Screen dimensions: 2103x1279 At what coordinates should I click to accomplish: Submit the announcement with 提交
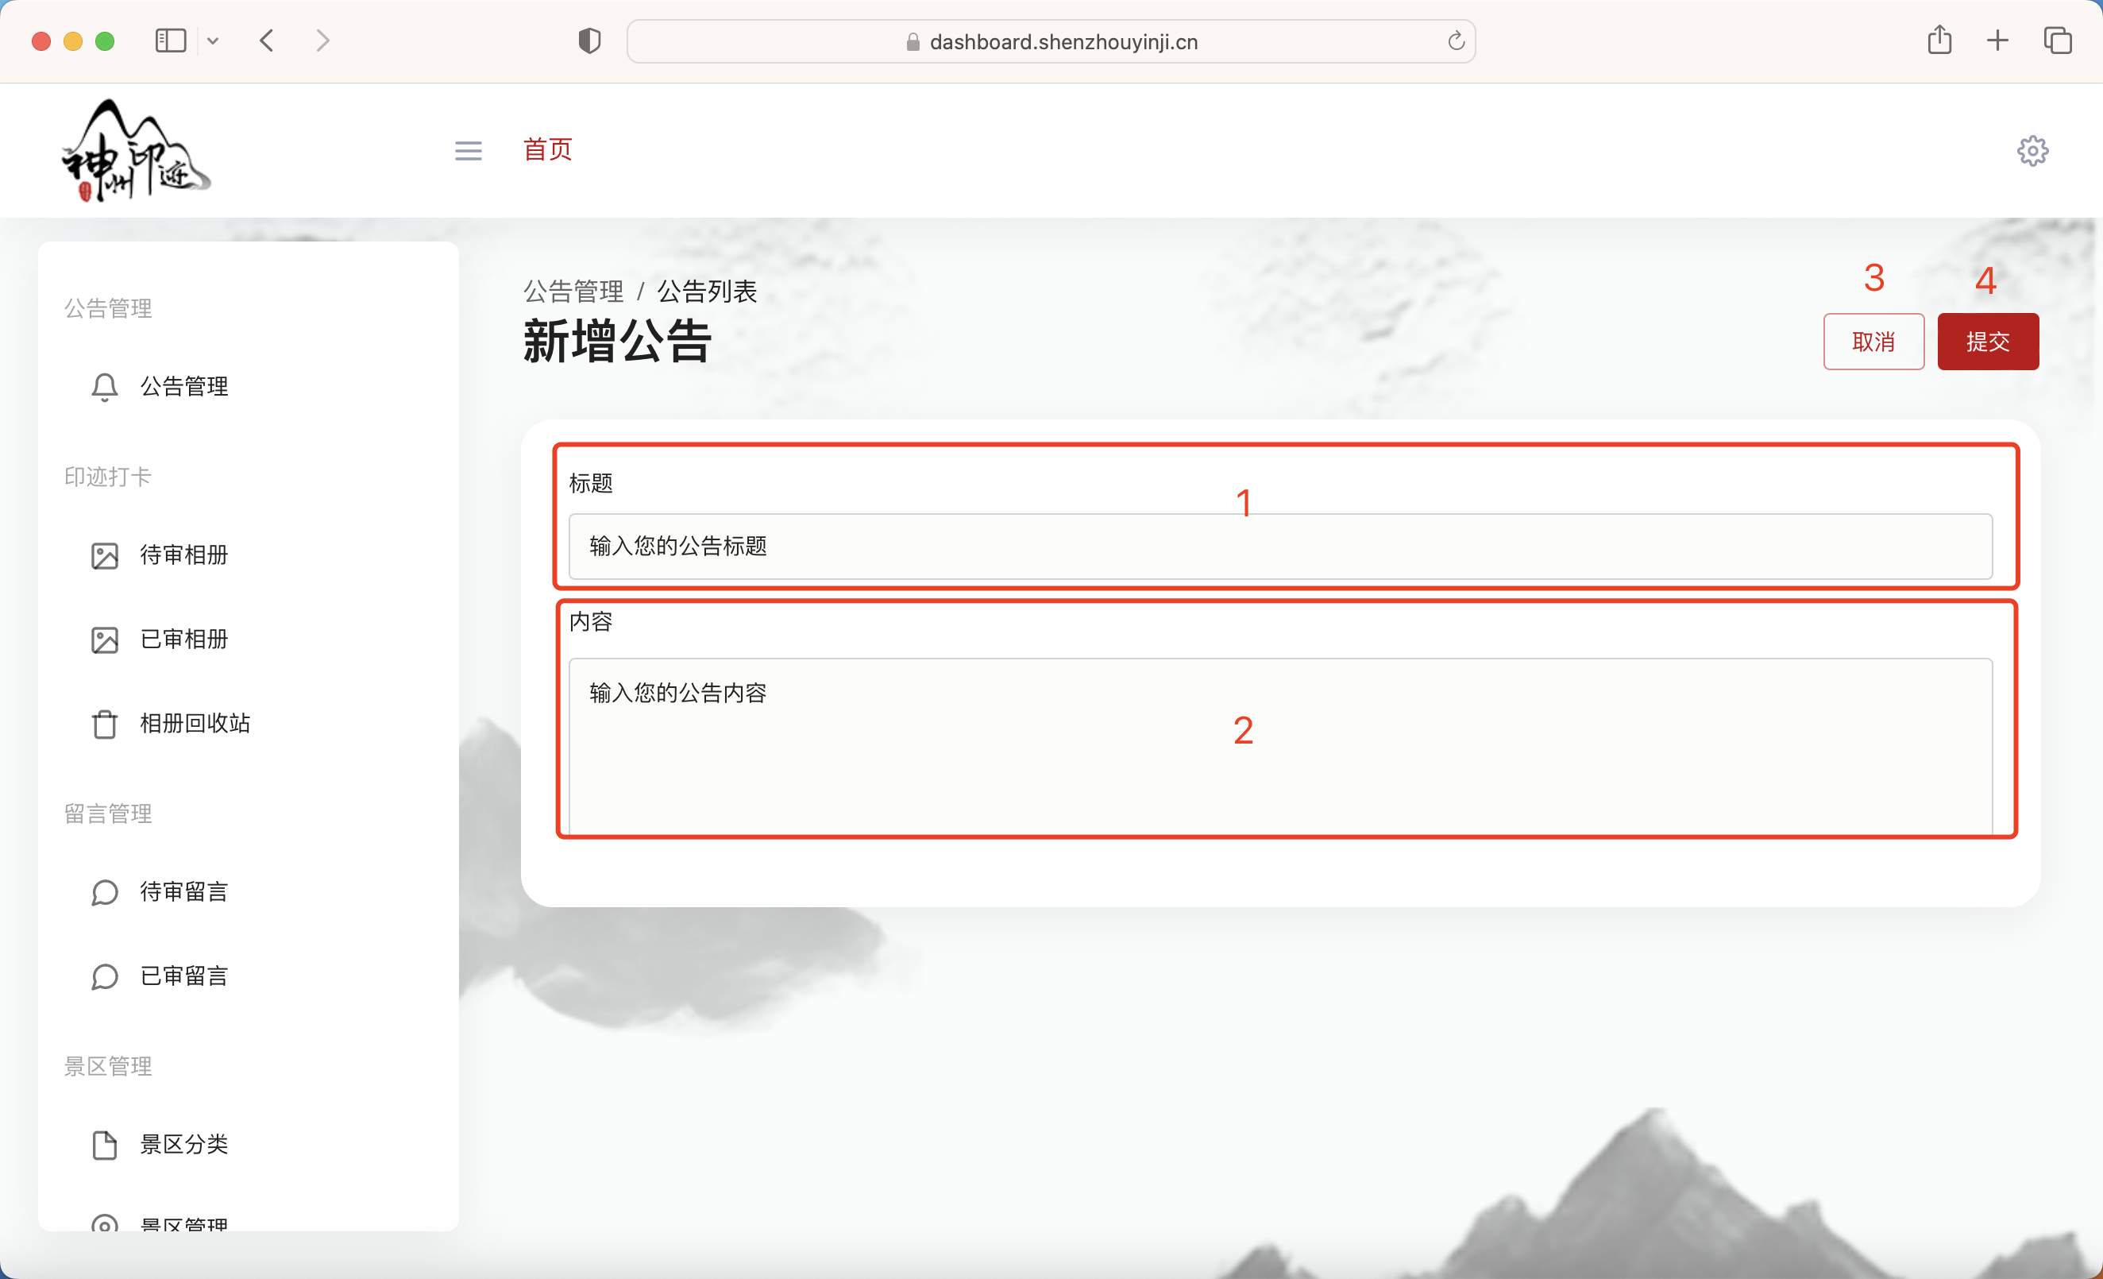[1988, 342]
